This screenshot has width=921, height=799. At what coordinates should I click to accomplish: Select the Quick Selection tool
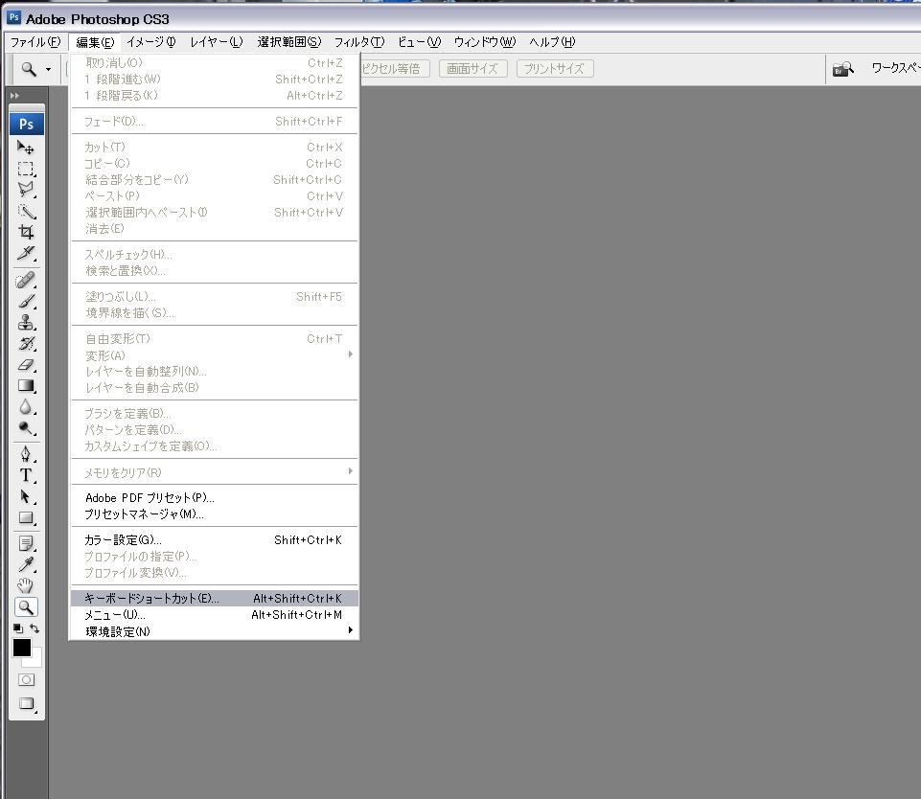click(26, 211)
